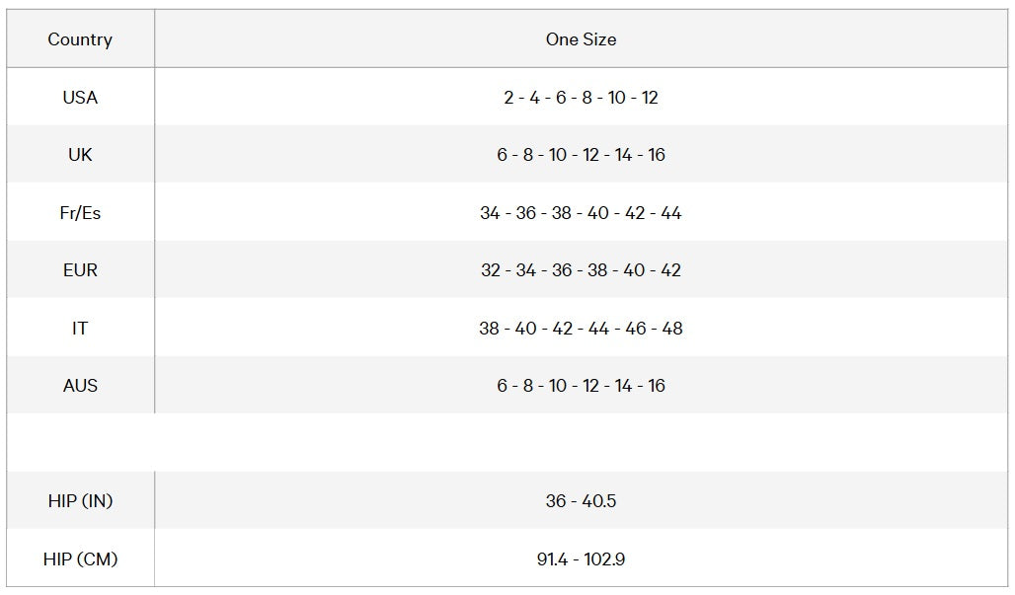
Task: Select the USA row label
Action: click(80, 97)
